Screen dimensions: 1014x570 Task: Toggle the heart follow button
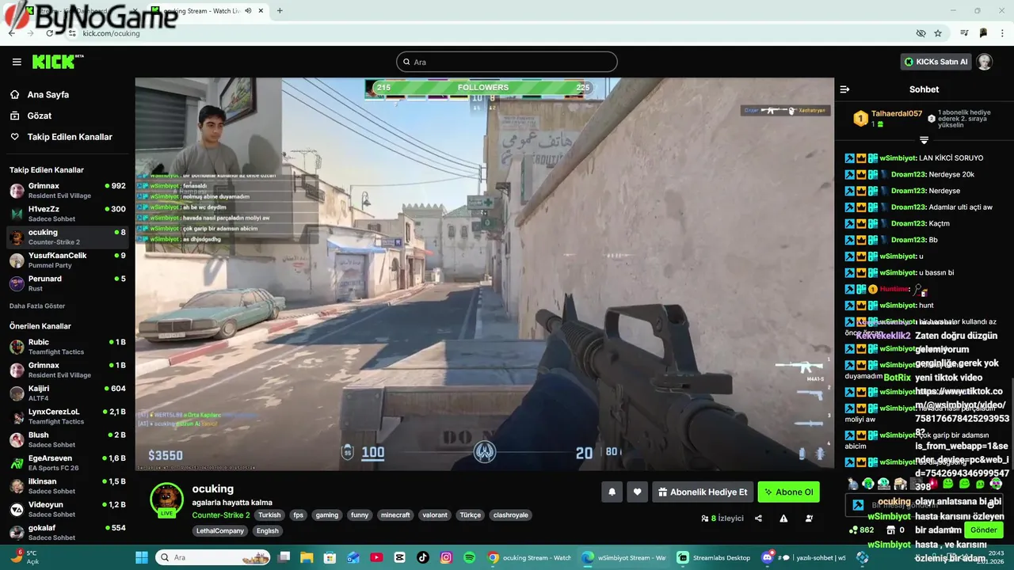[637, 492]
